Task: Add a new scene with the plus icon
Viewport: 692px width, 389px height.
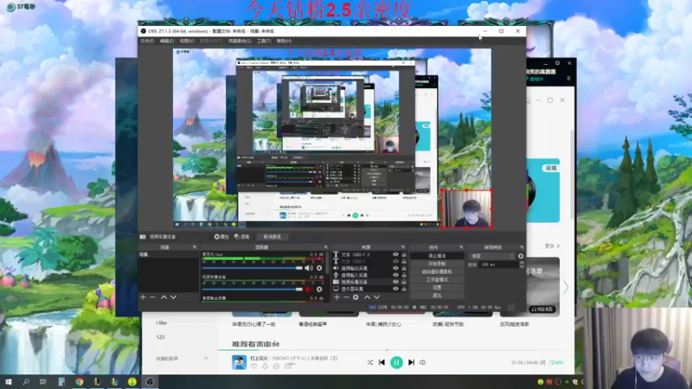Action: tap(143, 297)
